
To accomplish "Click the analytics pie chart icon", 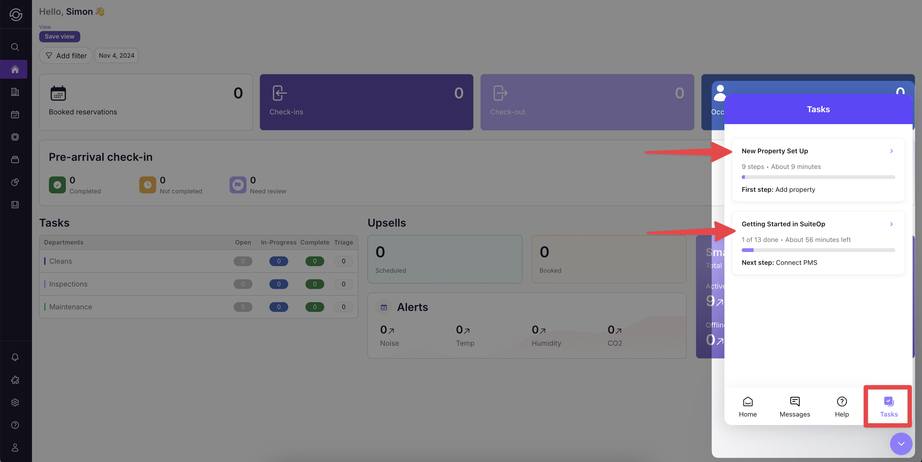I will click(x=15, y=182).
